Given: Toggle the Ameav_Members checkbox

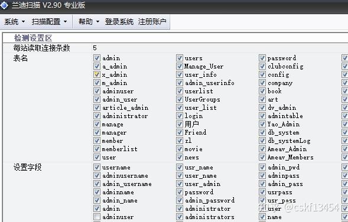Looking at the screenshot, I should tap(262, 157).
